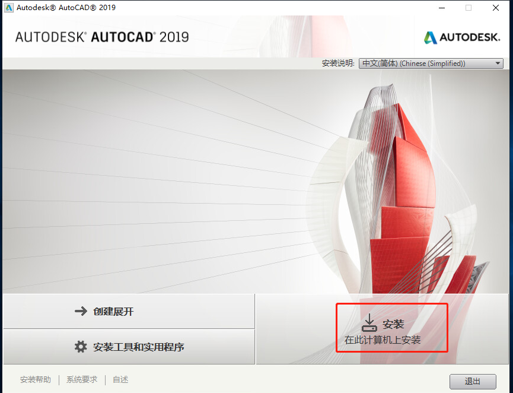Click the install download icon beside 安装
The height and width of the screenshot is (393, 513).
(x=369, y=323)
